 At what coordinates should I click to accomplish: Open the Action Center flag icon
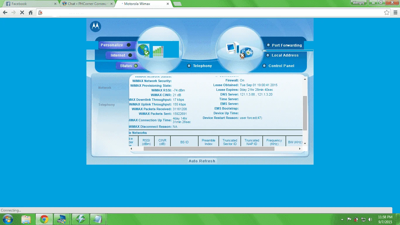[x=349, y=219]
